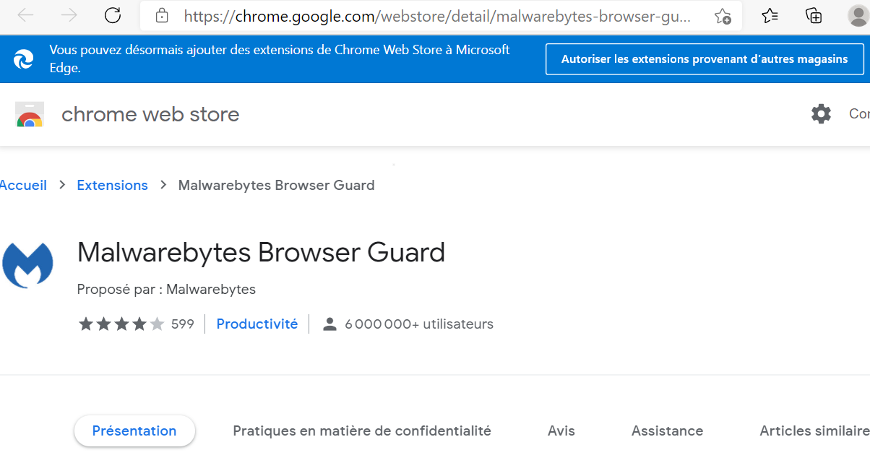Click the Malwarebytes extension logo
870x463 pixels.
click(28, 265)
